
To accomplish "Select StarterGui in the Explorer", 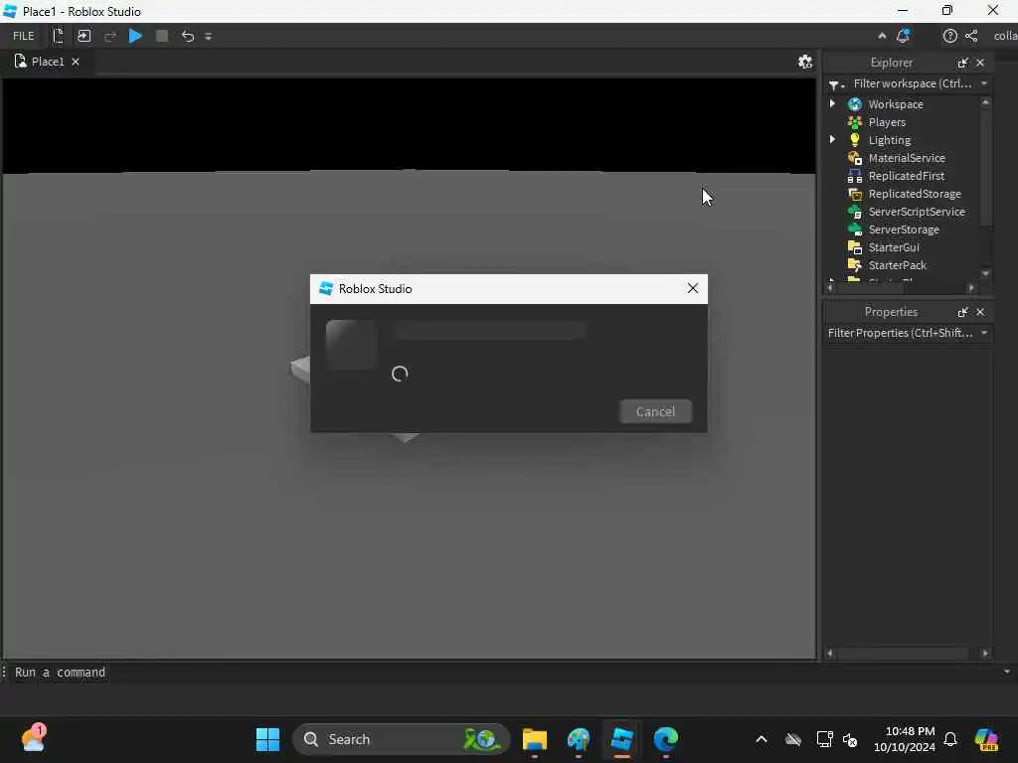I will 894,247.
